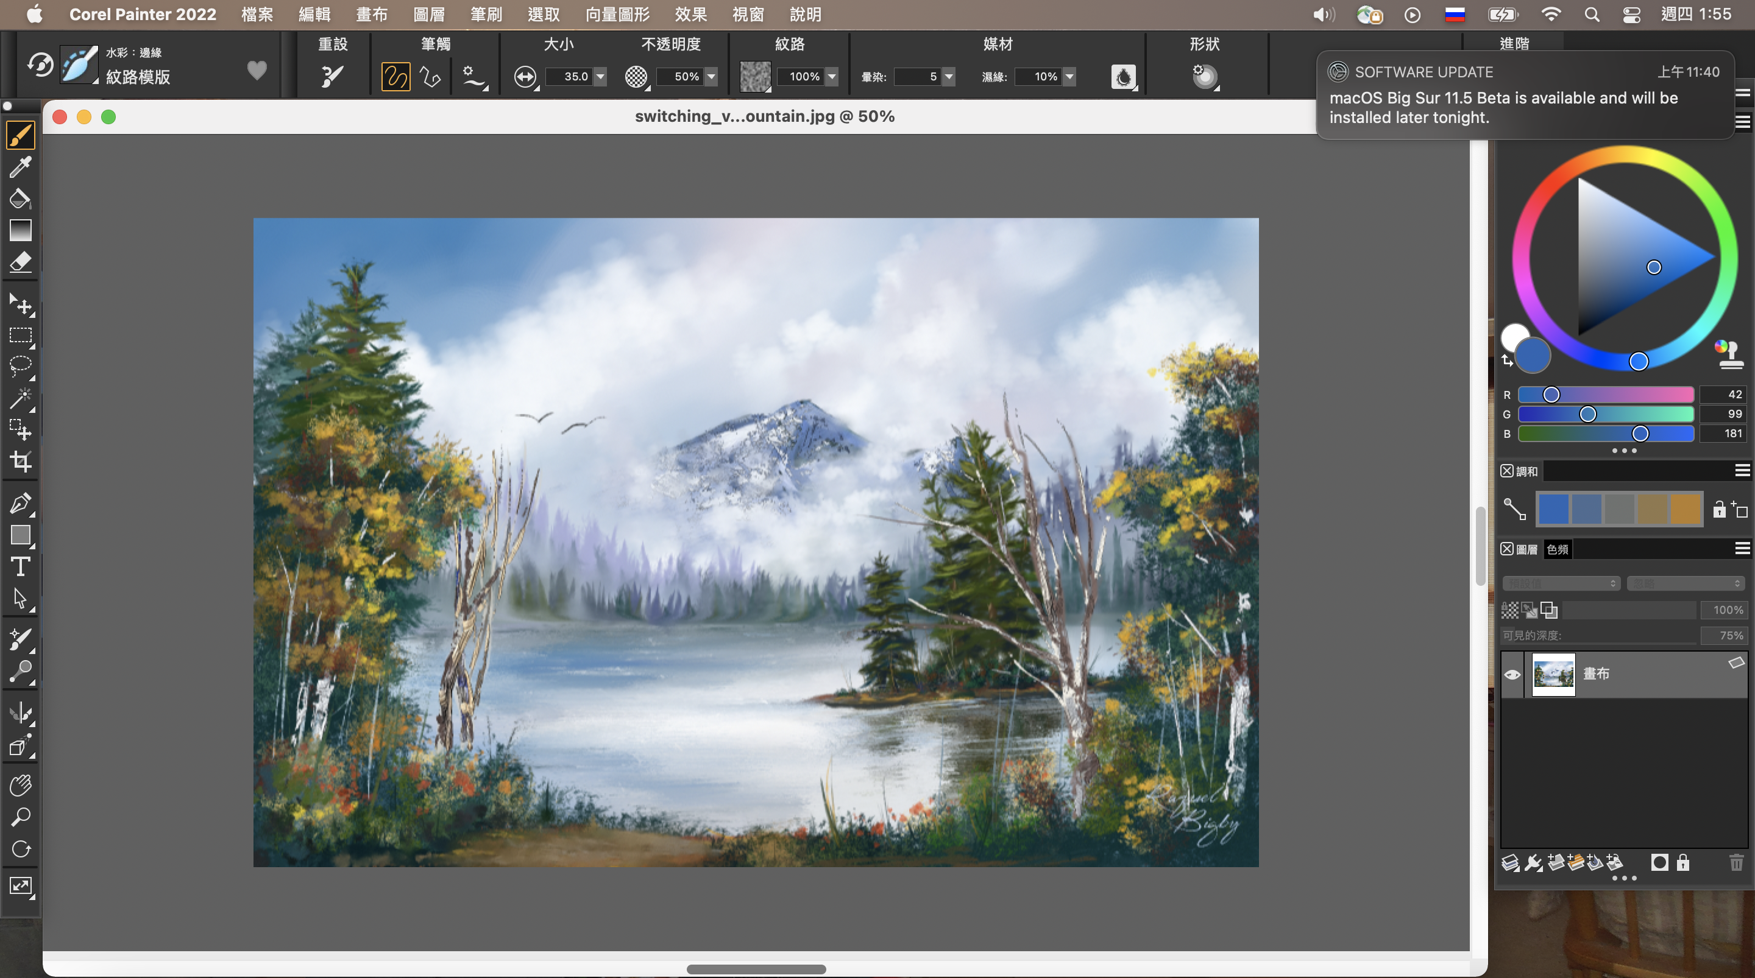The width and height of the screenshot is (1755, 978).
Task: Open the size 35.0 dropdown arrow
Action: pyautogui.click(x=600, y=76)
